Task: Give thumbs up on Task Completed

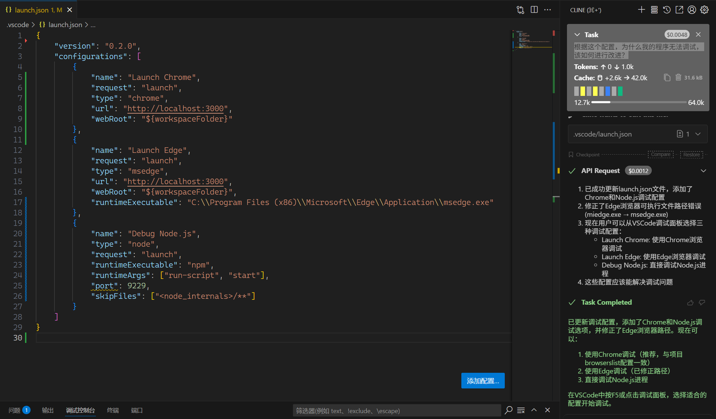Action: tap(690, 303)
